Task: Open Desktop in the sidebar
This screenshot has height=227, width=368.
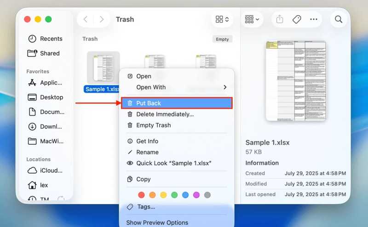Action: coord(46,97)
